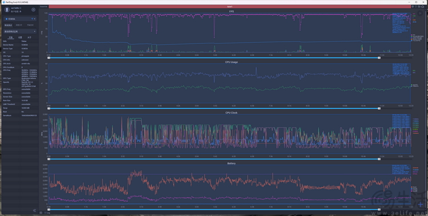Grab right handle of Battery range slider

click(379, 210)
